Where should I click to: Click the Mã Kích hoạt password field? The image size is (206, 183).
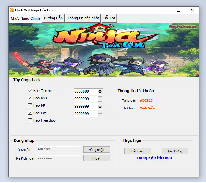pyautogui.click(x=59, y=158)
